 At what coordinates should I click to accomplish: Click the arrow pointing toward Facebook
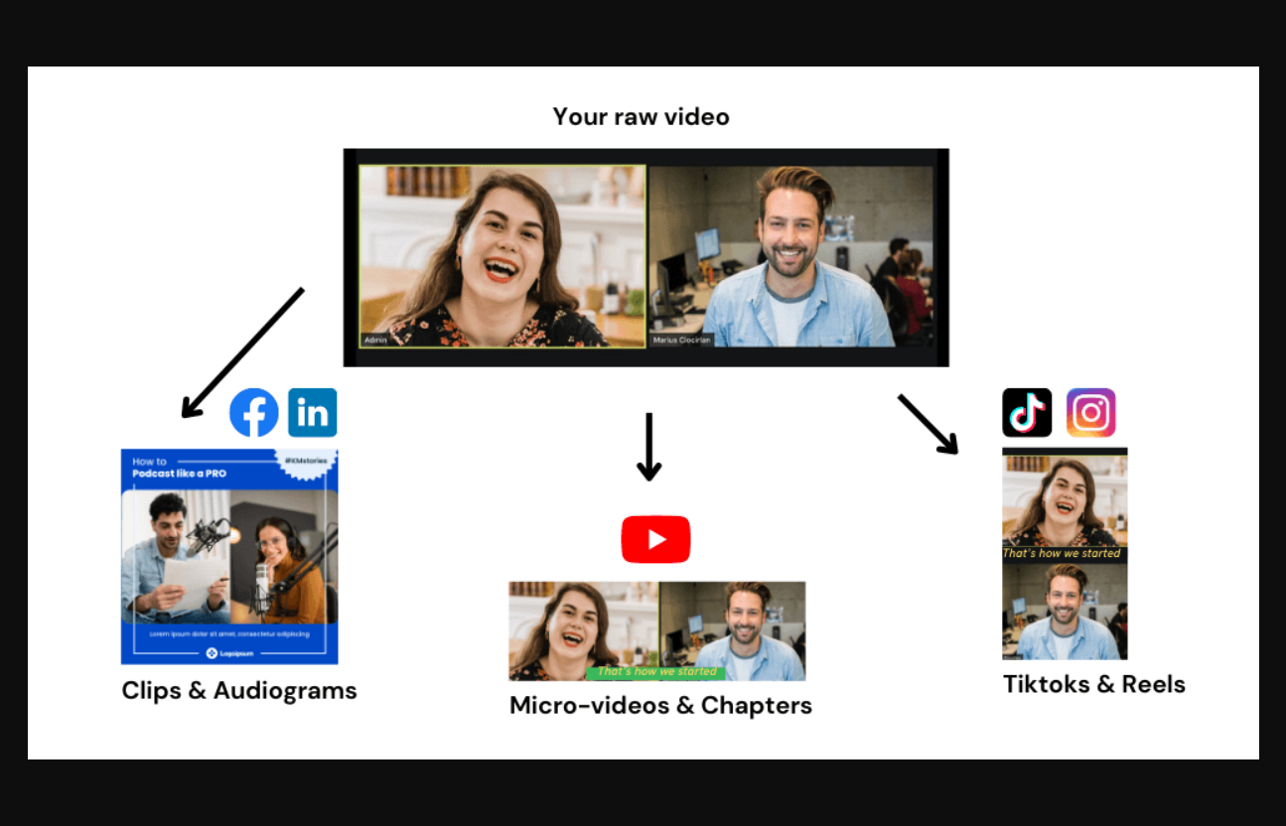pos(242,352)
